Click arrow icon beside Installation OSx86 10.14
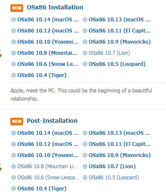The height and width of the screenshot is (196, 166). click(x=13, y=20)
